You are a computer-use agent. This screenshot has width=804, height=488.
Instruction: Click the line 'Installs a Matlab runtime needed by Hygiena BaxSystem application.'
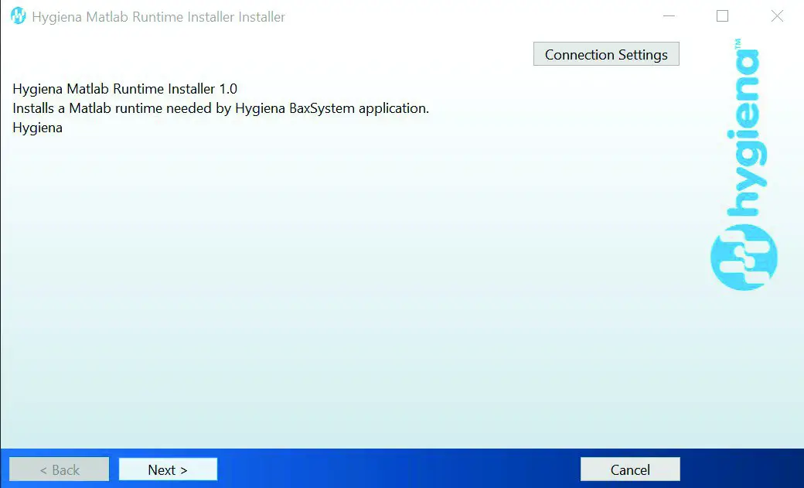point(220,108)
